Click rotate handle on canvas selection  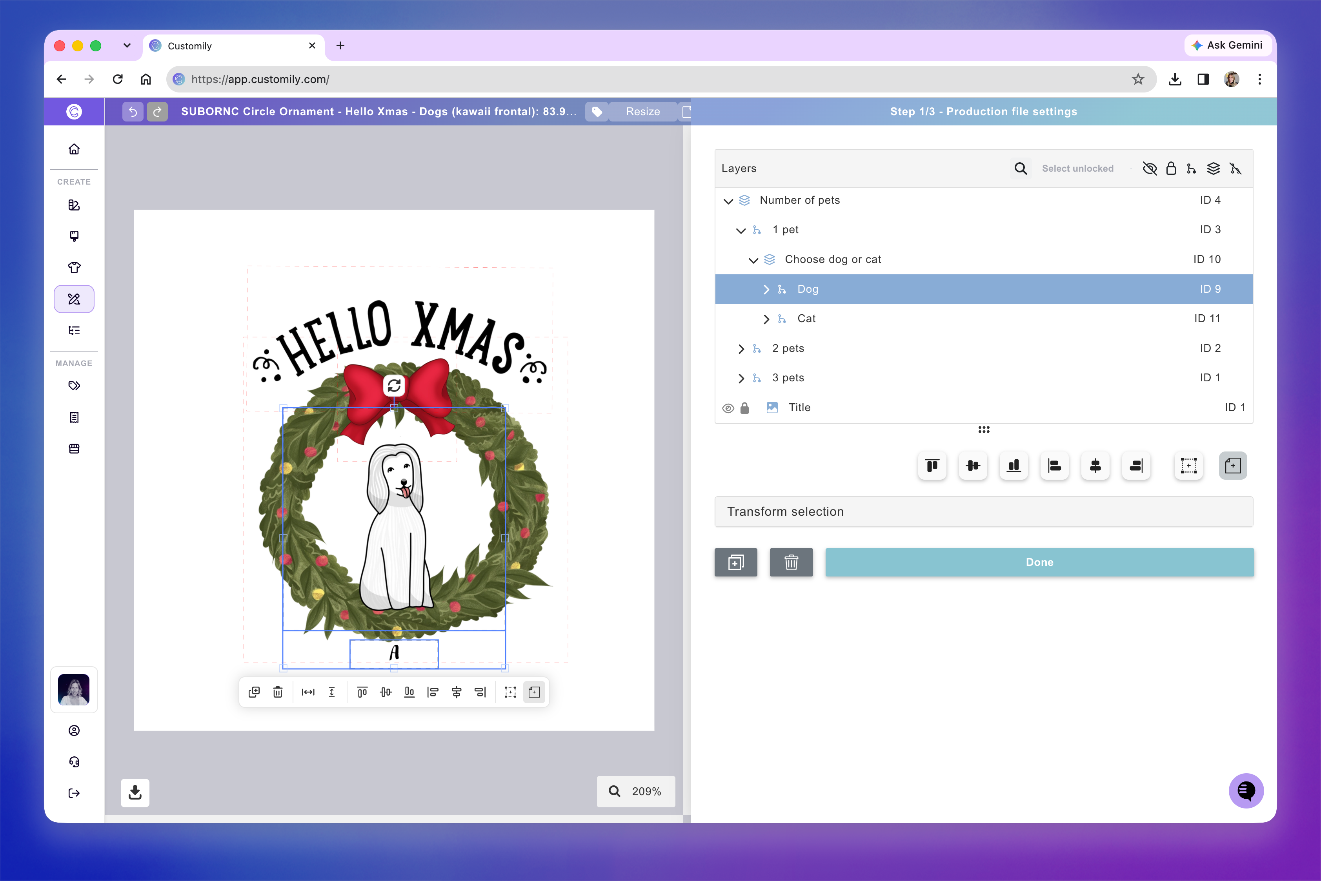pyautogui.click(x=394, y=386)
